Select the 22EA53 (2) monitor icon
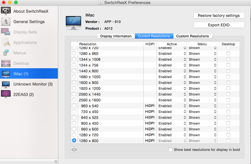The image size is (251, 164). click(6, 94)
